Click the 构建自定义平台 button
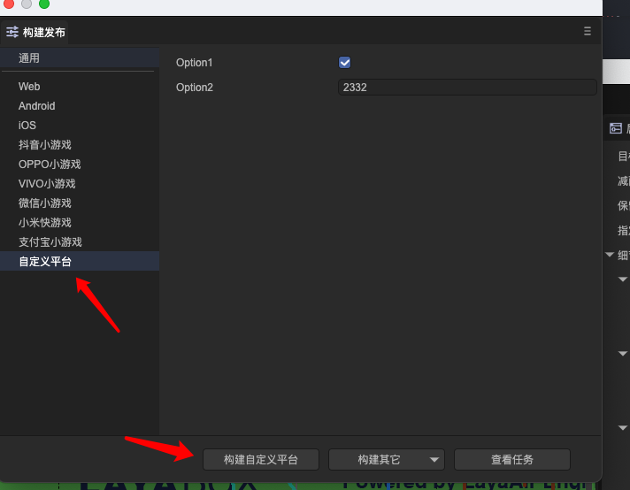The width and height of the screenshot is (630, 490). [260, 460]
